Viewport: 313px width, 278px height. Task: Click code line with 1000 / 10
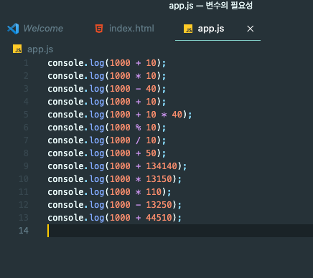click(106, 140)
